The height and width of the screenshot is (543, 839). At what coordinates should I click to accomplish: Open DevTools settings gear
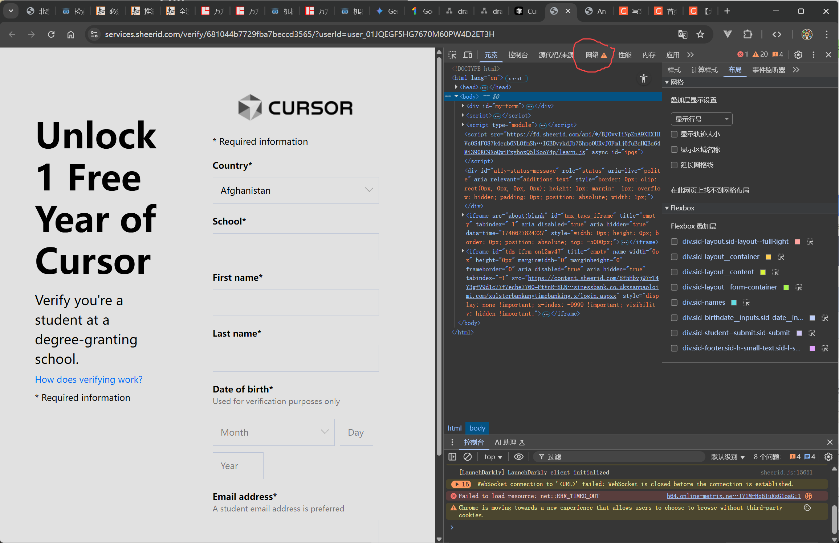[x=798, y=55]
